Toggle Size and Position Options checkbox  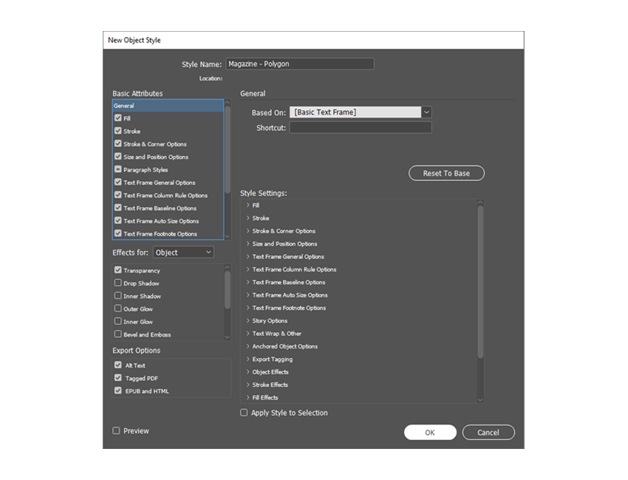(x=117, y=157)
